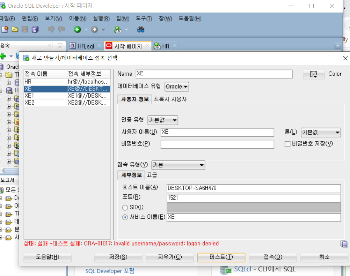Click the 접속 이름 column header
The width and height of the screenshot is (350, 276).
[x=45, y=74]
